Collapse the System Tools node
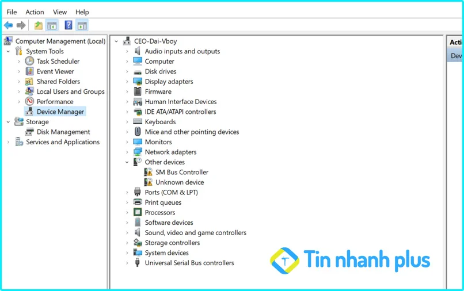 tap(8, 51)
